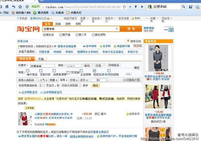Click the 立即查看 button

(x=30, y=108)
